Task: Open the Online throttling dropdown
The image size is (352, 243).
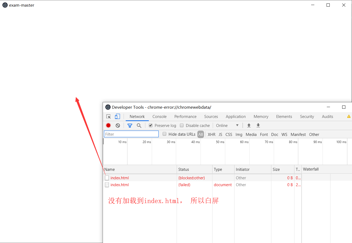Action: (x=227, y=125)
